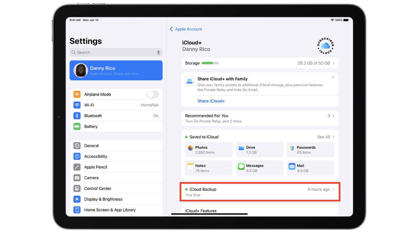420x236 pixels.
Task: Click the 76 Items Notes count
Action: click(x=202, y=171)
